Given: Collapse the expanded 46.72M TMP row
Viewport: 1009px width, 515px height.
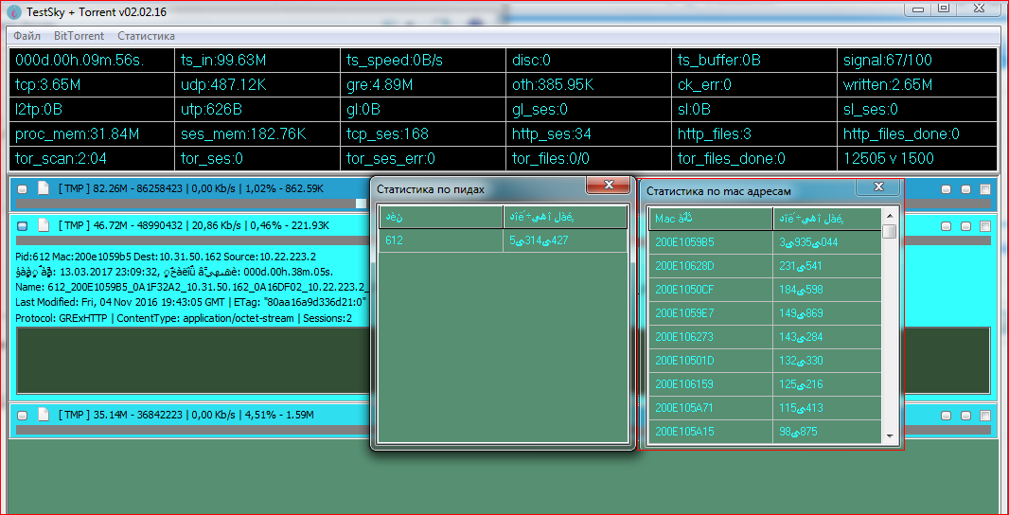Looking at the screenshot, I should [23, 225].
